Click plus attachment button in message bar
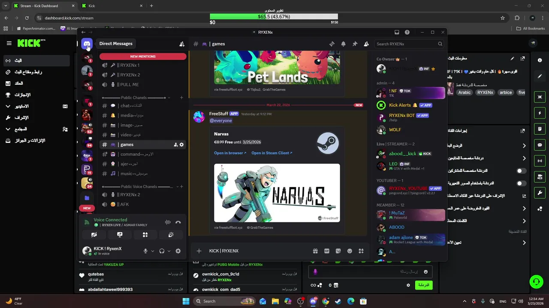The width and height of the screenshot is (549, 308). tap(199, 251)
